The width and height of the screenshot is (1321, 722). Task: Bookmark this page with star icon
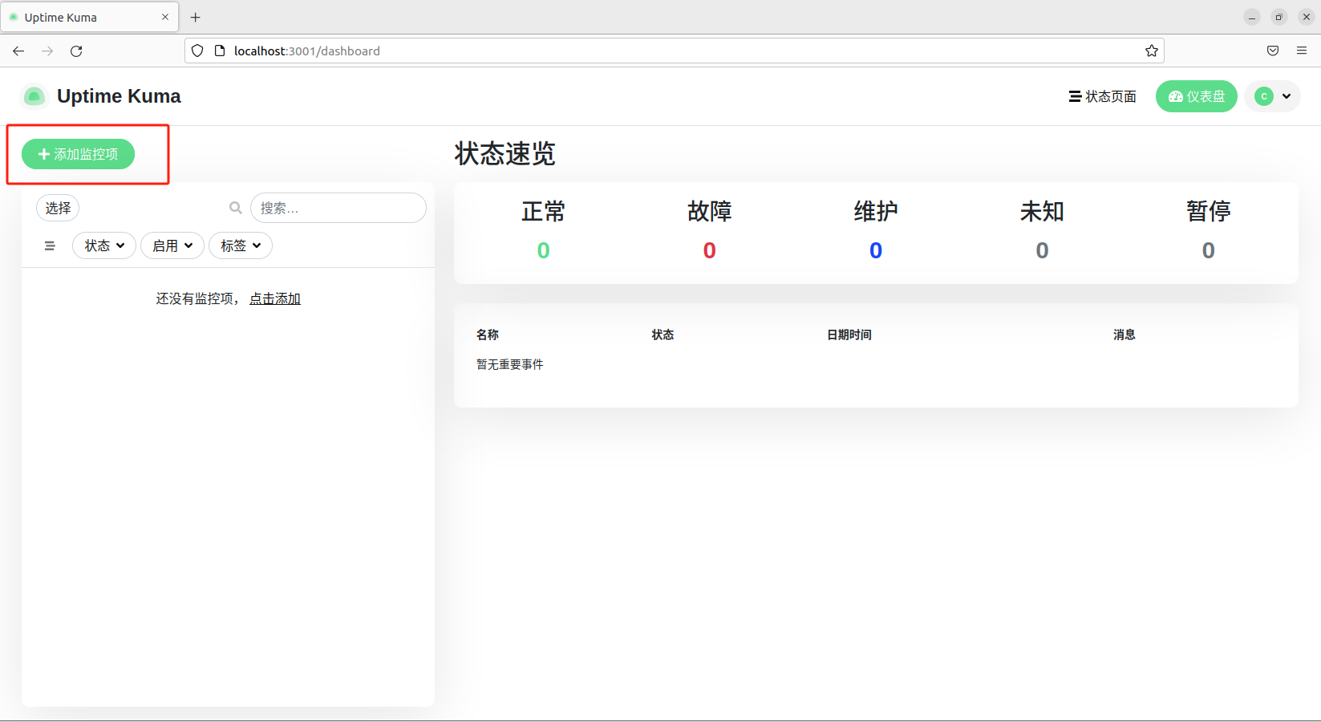coord(1151,51)
